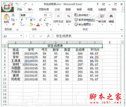Image resolution: width=126 pixels, height=107 pixels.
Task: Open the fill color dropdown arrow
Action: [x=34, y=25]
